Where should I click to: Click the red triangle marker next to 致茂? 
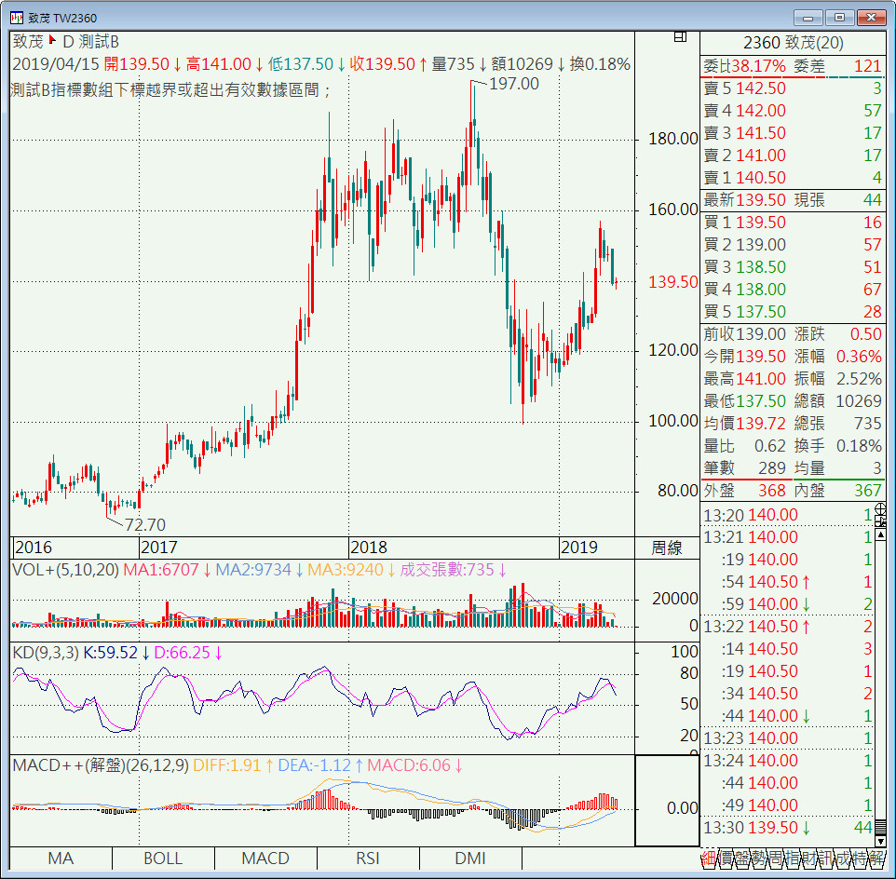click(52, 40)
